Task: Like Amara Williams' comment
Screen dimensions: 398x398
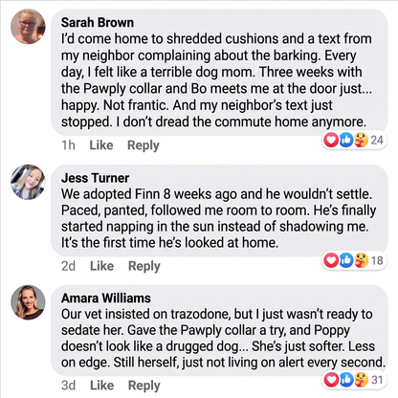Action: point(101,386)
